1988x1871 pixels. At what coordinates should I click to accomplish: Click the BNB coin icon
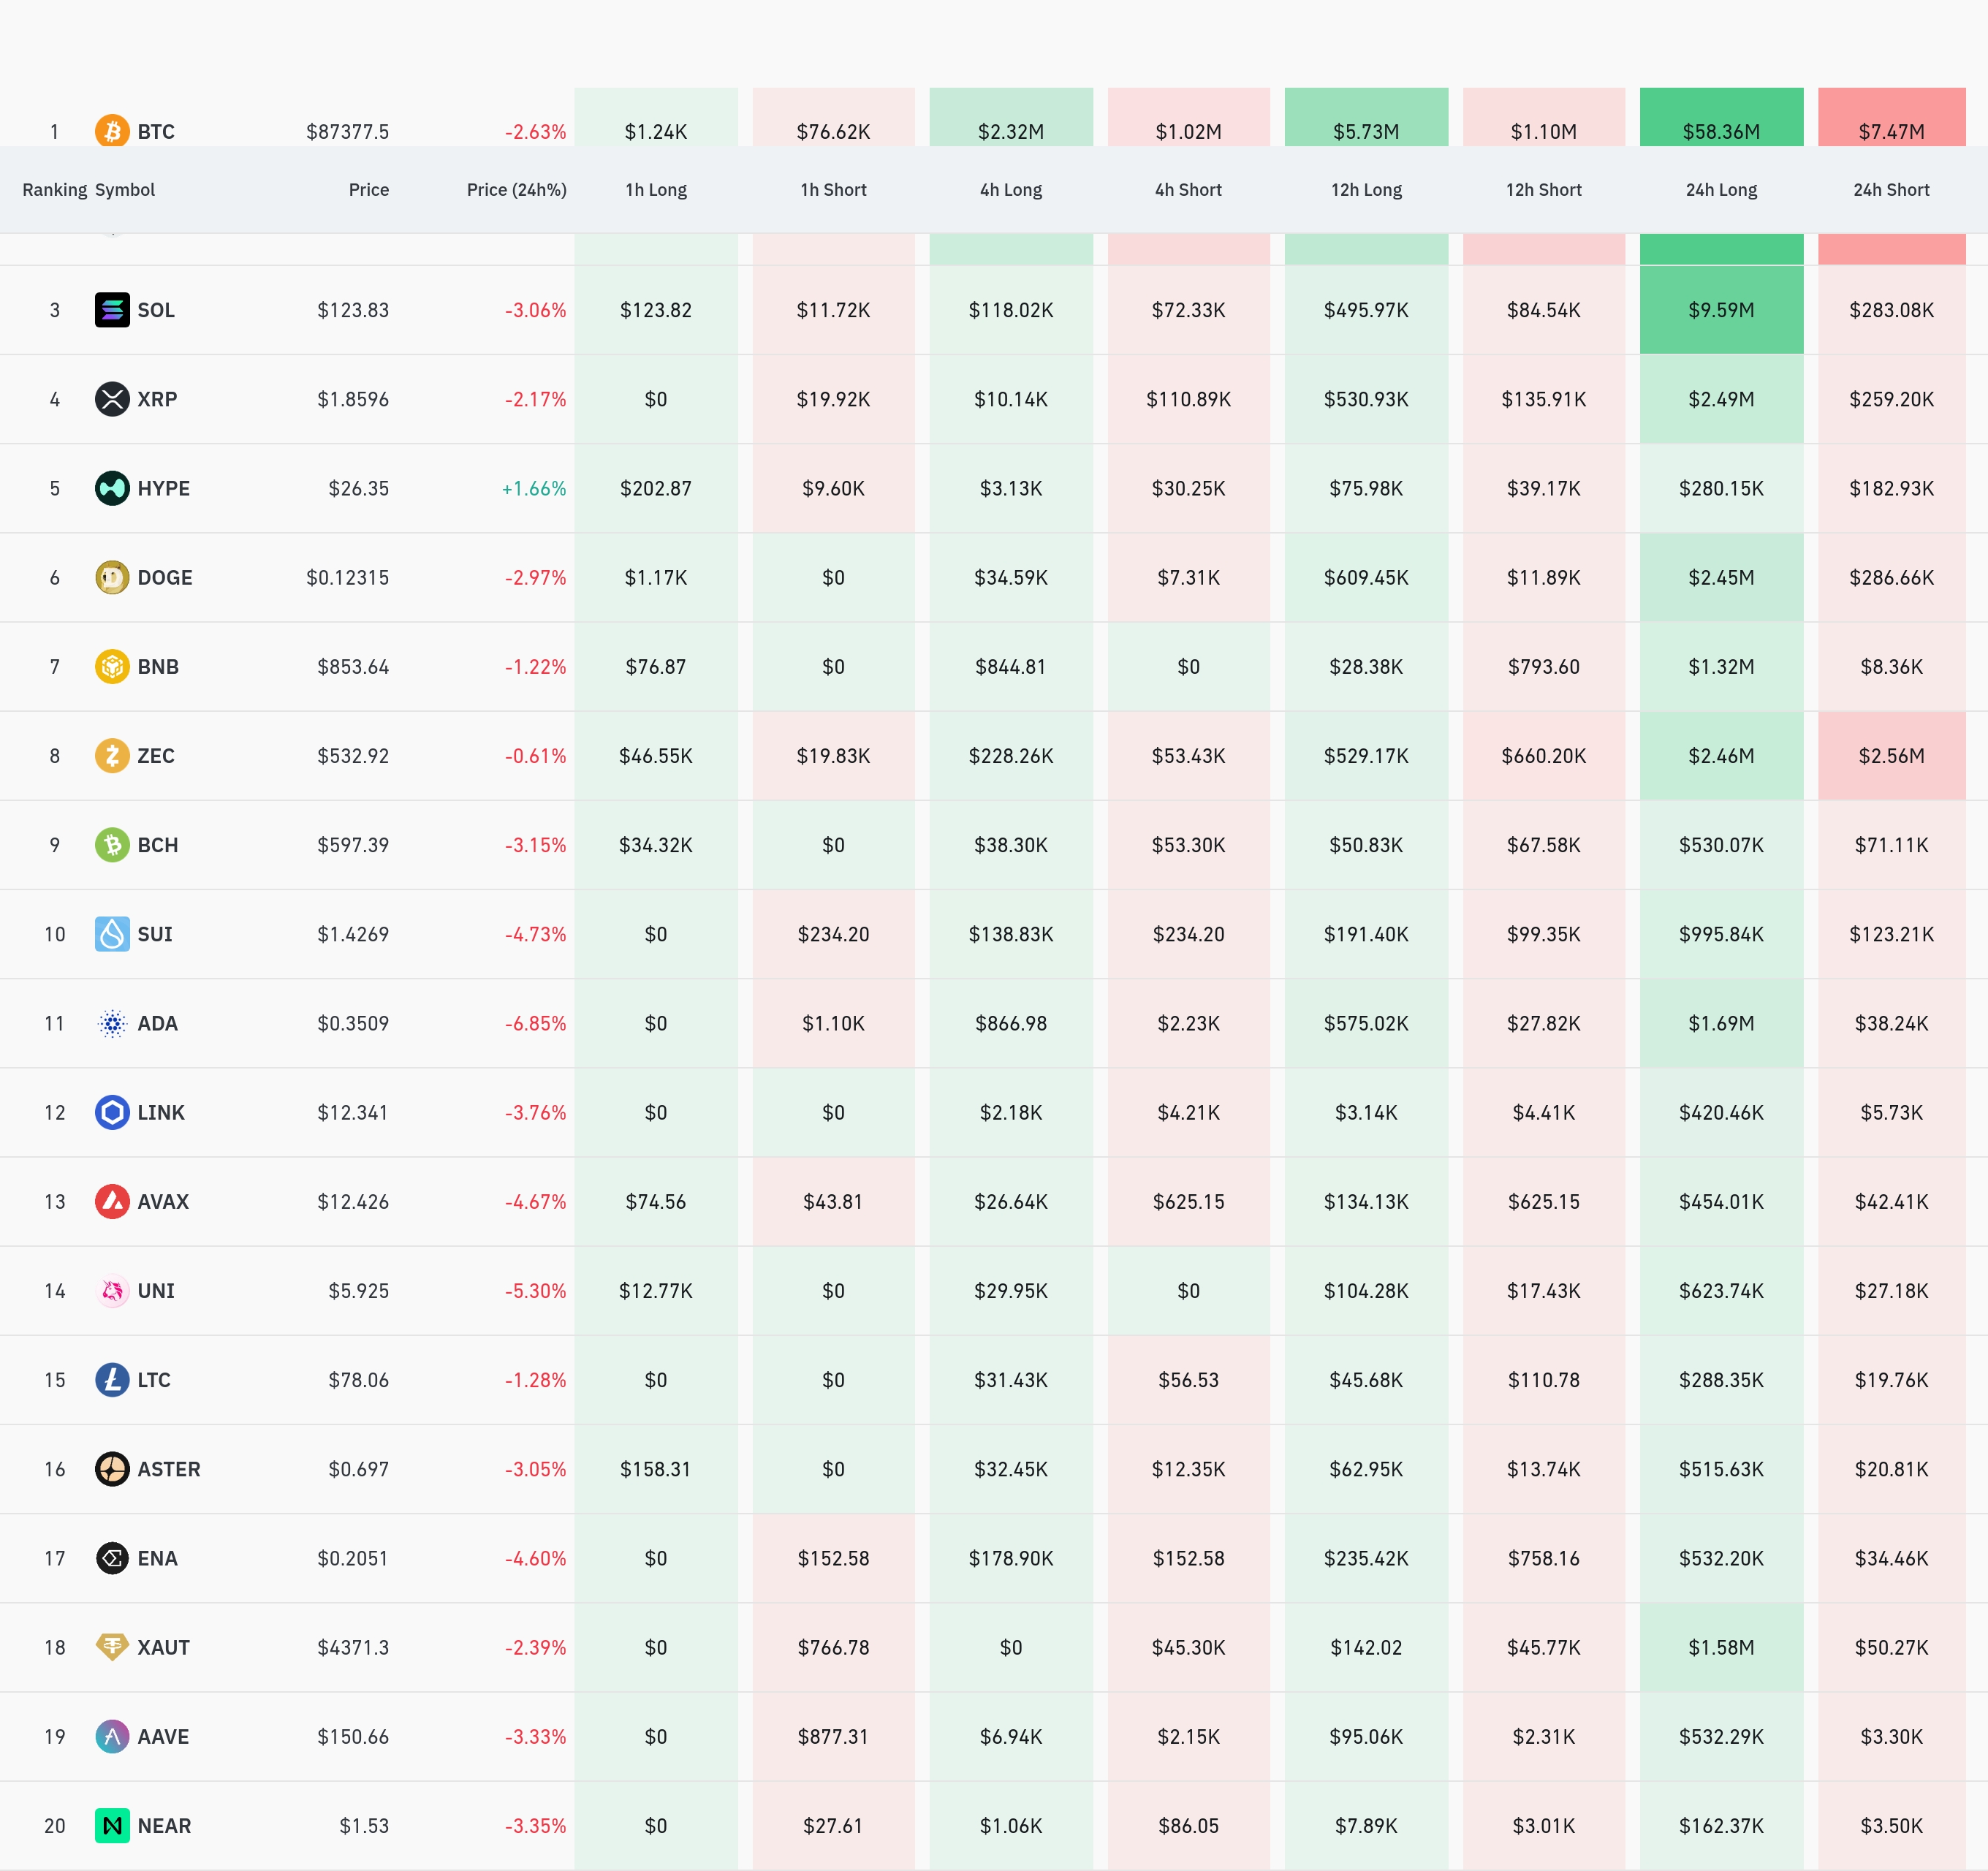[x=112, y=666]
